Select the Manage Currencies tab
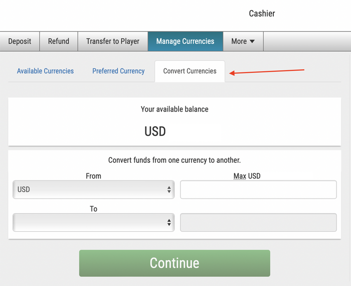 (x=185, y=41)
